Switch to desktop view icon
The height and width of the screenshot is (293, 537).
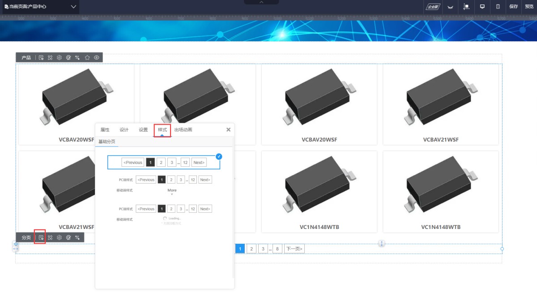tap(482, 7)
